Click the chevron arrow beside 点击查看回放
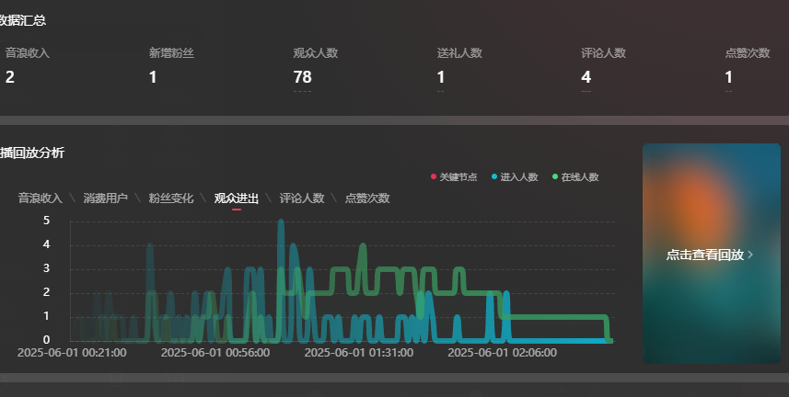The height and width of the screenshot is (397, 789). click(750, 255)
